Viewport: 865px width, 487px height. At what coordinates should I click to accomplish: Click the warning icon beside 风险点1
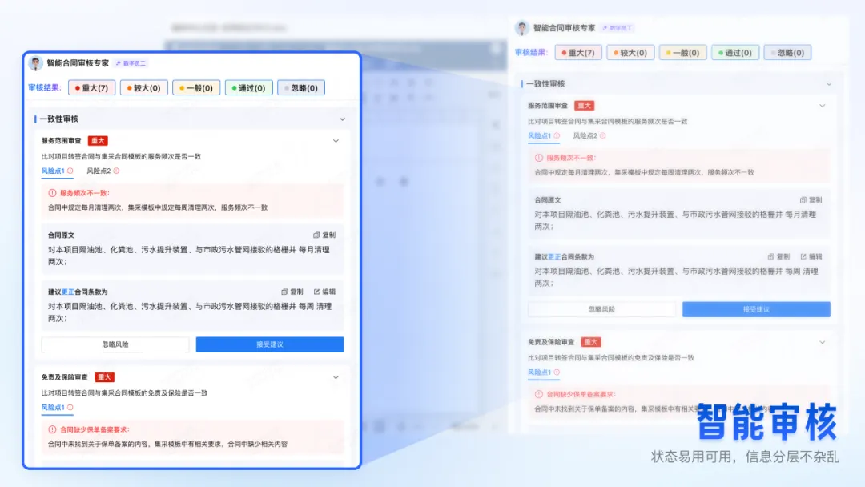[x=71, y=171]
